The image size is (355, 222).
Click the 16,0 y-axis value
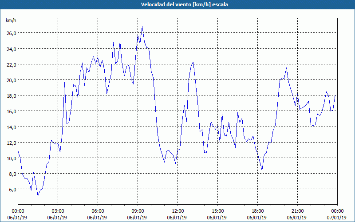[x=12, y=111]
